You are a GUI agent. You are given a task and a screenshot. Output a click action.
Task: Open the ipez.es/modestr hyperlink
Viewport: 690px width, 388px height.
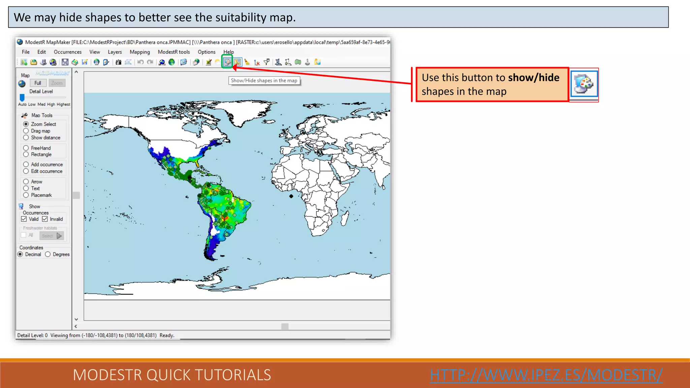(546, 375)
